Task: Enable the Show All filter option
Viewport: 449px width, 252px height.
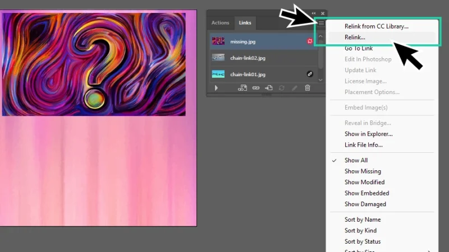Action: click(x=356, y=160)
